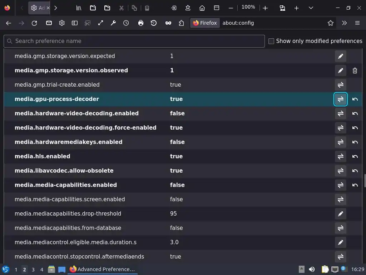
Task: Open settings via gear icon in nav bar
Action: [61, 23]
